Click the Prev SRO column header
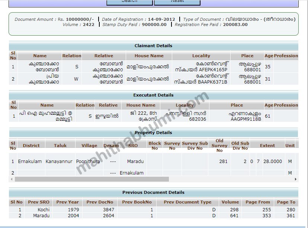This screenshot has width=308, height=228. [39, 202]
